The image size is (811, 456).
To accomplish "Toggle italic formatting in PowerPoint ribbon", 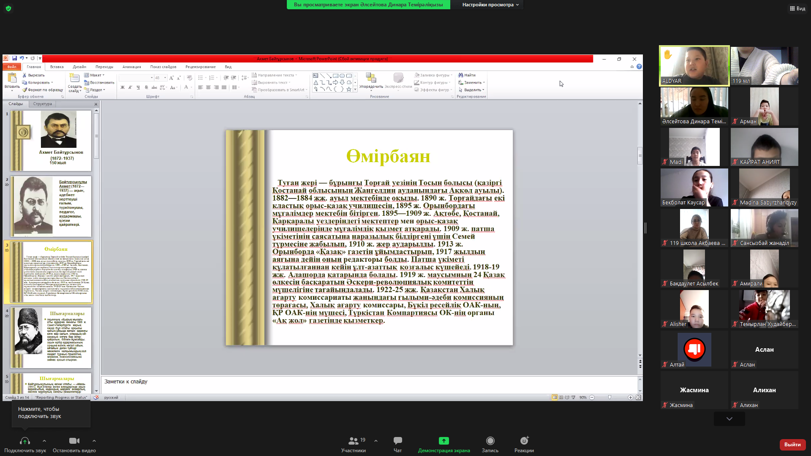I will click(130, 87).
